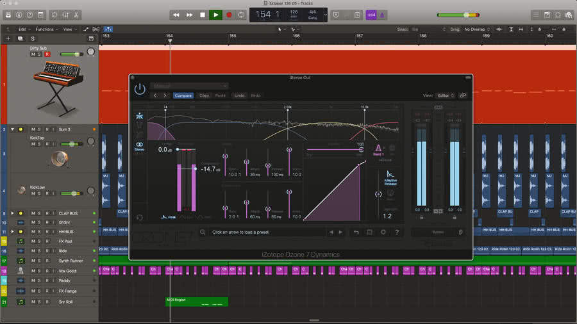Adjust the KickLow volume slider
The height and width of the screenshot is (324, 577).
coord(72,193)
